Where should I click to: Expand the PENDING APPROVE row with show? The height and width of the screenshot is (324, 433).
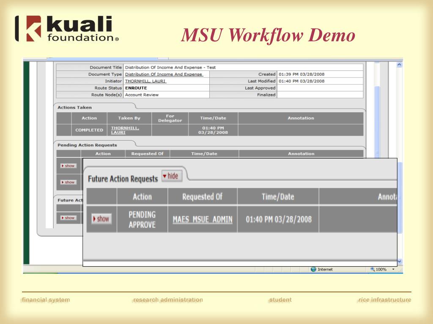click(x=101, y=219)
